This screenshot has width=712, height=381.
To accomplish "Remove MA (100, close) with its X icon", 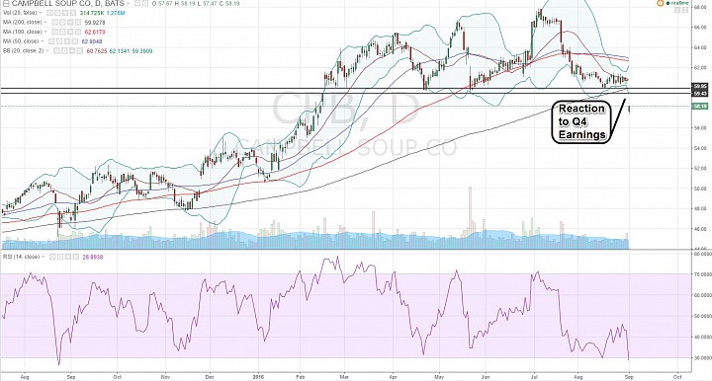I will coord(78,32).
